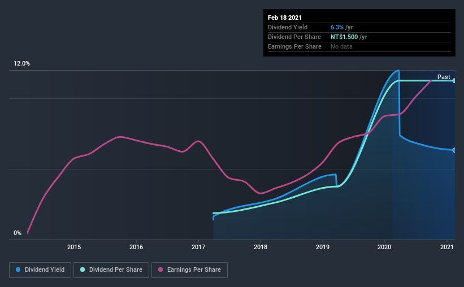This screenshot has width=464, height=287.
Task: Select the 2018 x-axis label
Action: [x=261, y=247]
